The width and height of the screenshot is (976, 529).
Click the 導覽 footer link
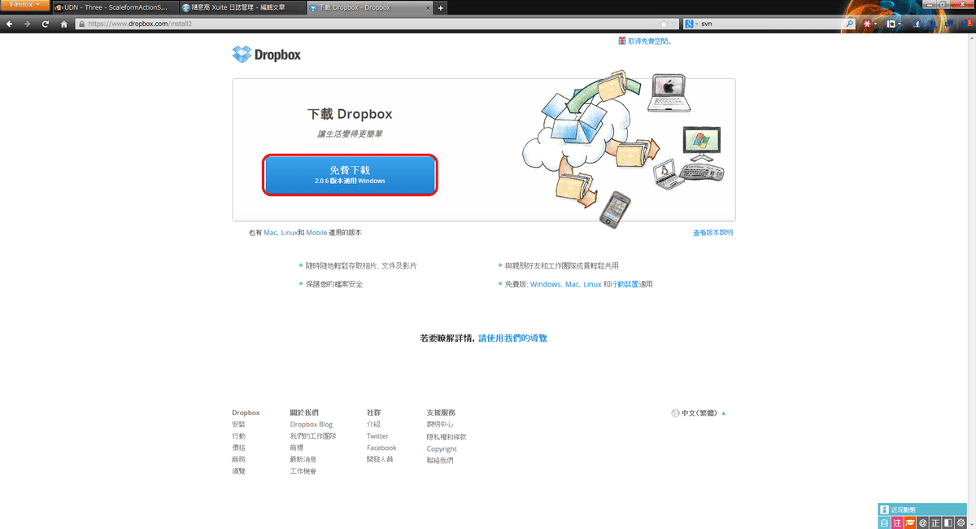(x=238, y=471)
